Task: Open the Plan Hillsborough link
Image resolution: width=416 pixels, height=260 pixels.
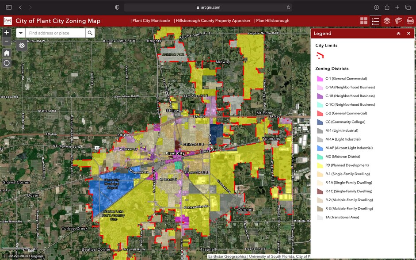Action: [271, 21]
